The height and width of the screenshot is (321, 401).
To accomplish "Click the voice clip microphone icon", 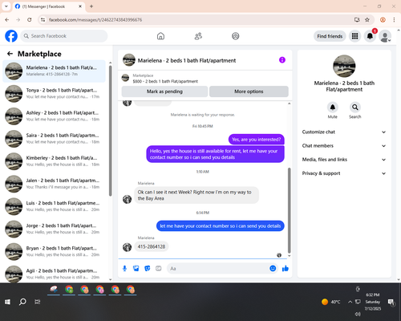I will [124, 268].
